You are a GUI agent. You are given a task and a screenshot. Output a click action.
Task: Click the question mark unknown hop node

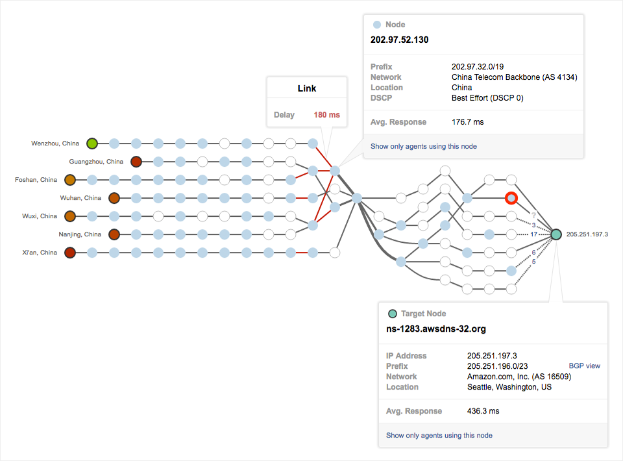533,215
